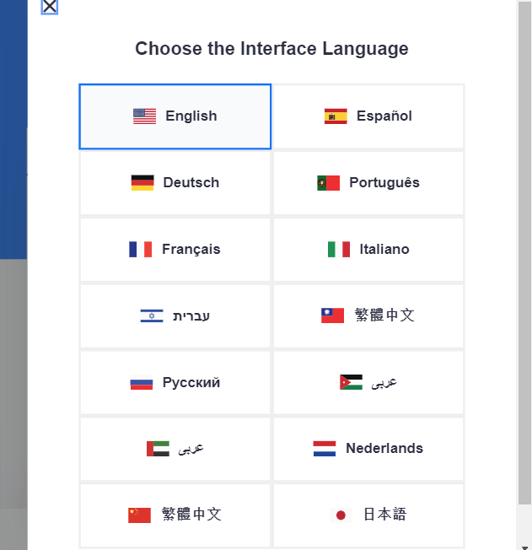Click the Taiwan flag icon
This screenshot has height=550, width=532.
point(332,315)
